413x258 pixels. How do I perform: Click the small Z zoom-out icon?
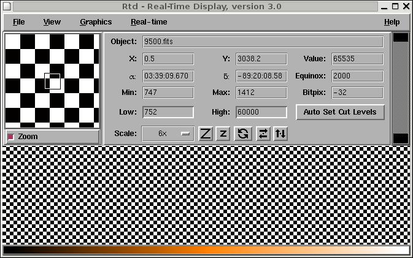pos(223,134)
